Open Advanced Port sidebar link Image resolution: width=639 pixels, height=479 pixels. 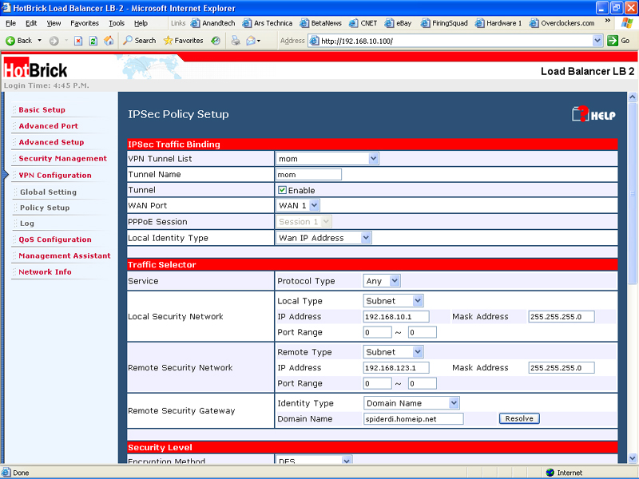coord(49,126)
